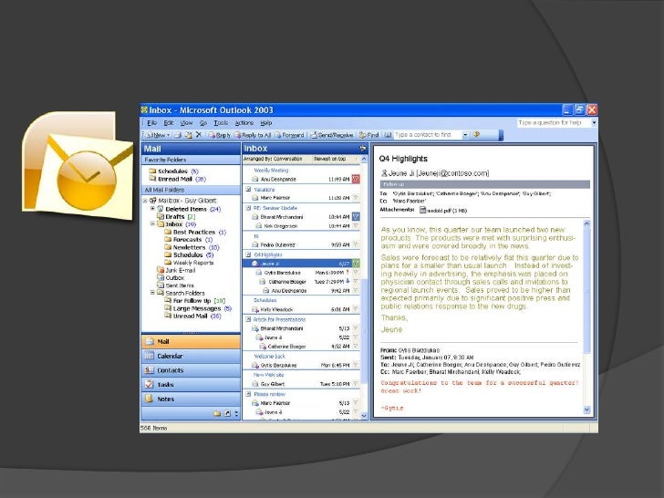Click Arranged By: Conversation header

[x=273, y=159]
